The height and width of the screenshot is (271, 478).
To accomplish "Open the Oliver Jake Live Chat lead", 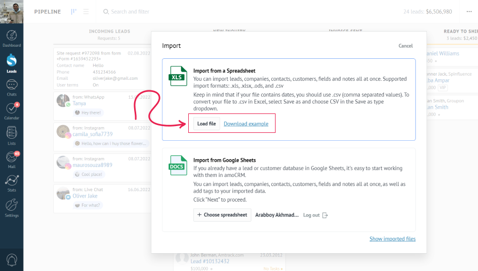I will click(85, 196).
